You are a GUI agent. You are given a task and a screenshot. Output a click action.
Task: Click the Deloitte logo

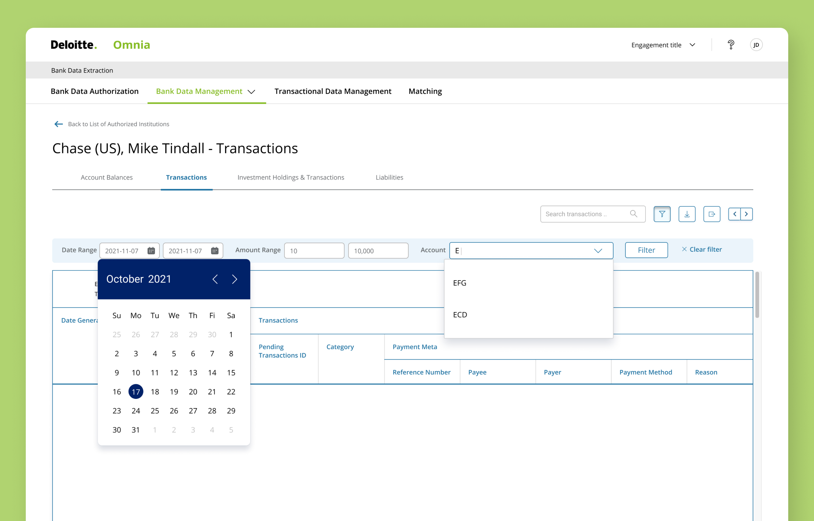tap(74, 45)
